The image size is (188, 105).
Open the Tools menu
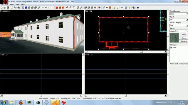coord(18,4)
